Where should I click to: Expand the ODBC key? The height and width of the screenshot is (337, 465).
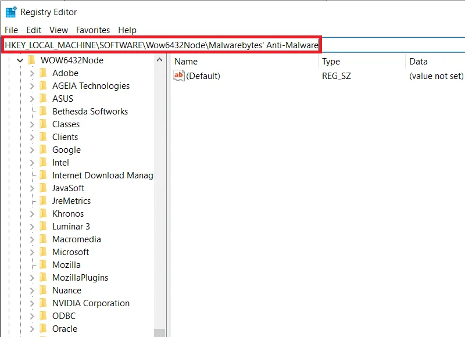pyautogui.click(x=32, y=316)
